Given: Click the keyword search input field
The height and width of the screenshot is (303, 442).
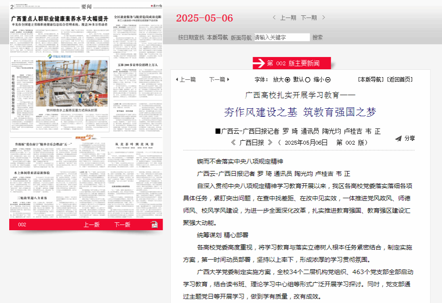Looking at the screenshot, I should [282, 38].
